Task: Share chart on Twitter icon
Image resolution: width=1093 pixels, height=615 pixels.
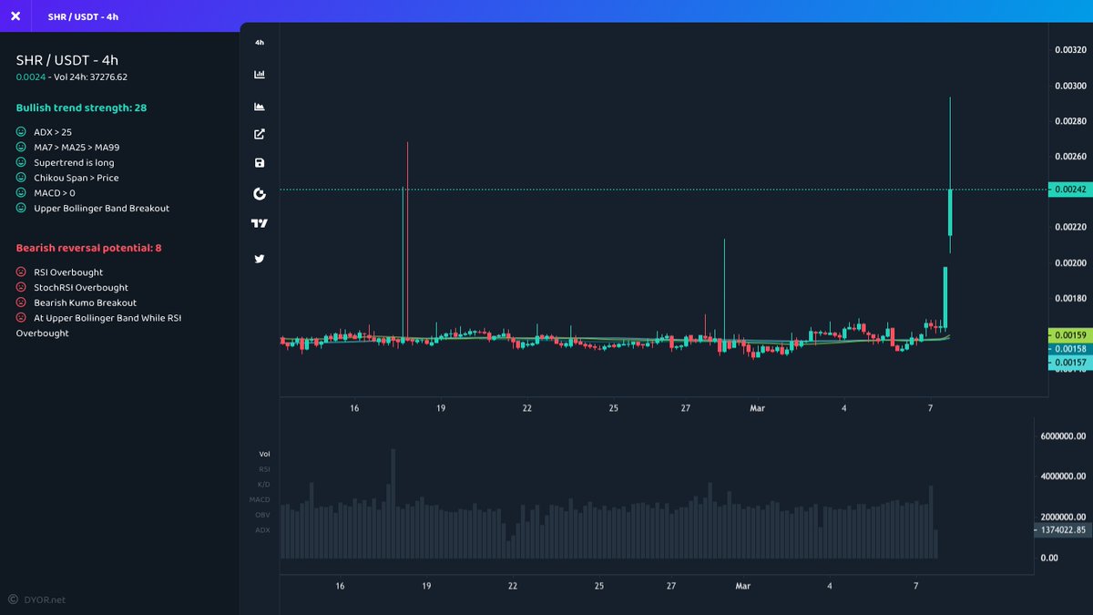Action: point(260,259)
